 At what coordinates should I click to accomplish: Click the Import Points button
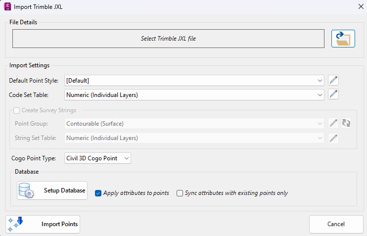point(43,224)
